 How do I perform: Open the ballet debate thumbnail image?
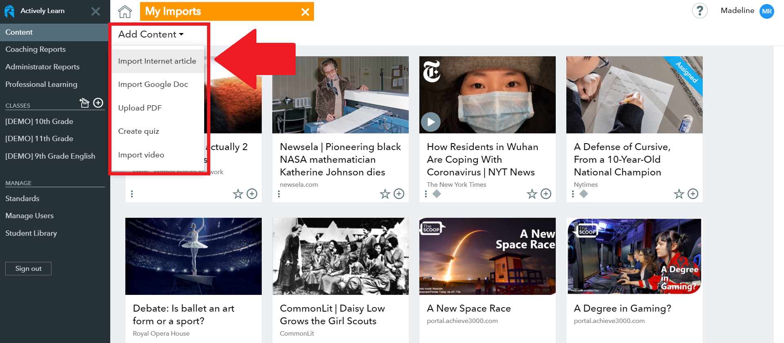tap(194, 256)
